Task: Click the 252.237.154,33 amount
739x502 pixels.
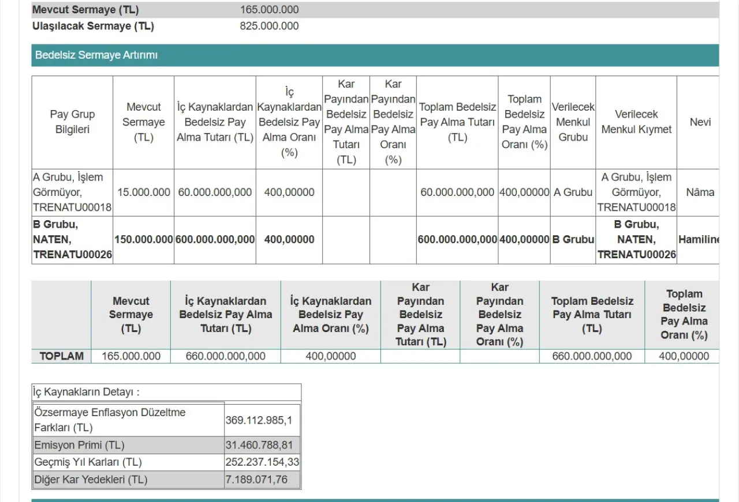Action: 262,462
